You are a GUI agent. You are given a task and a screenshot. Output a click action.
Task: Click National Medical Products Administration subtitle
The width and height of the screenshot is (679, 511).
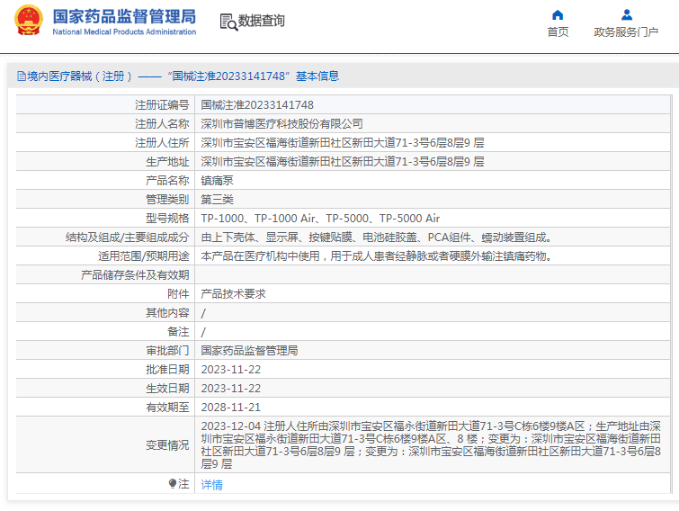point(124,31)
